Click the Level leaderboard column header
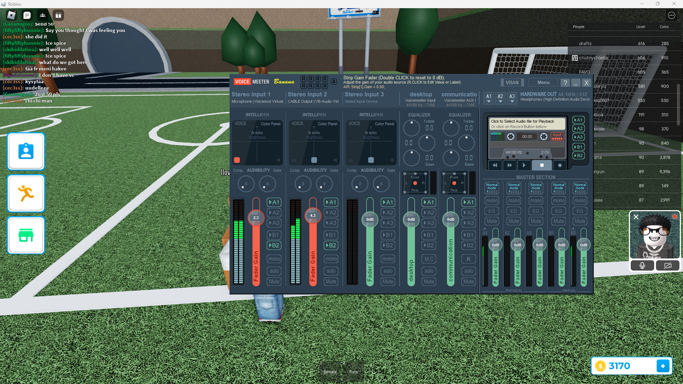Viewport: 683px width, 384px height. (x=640, y=27)
